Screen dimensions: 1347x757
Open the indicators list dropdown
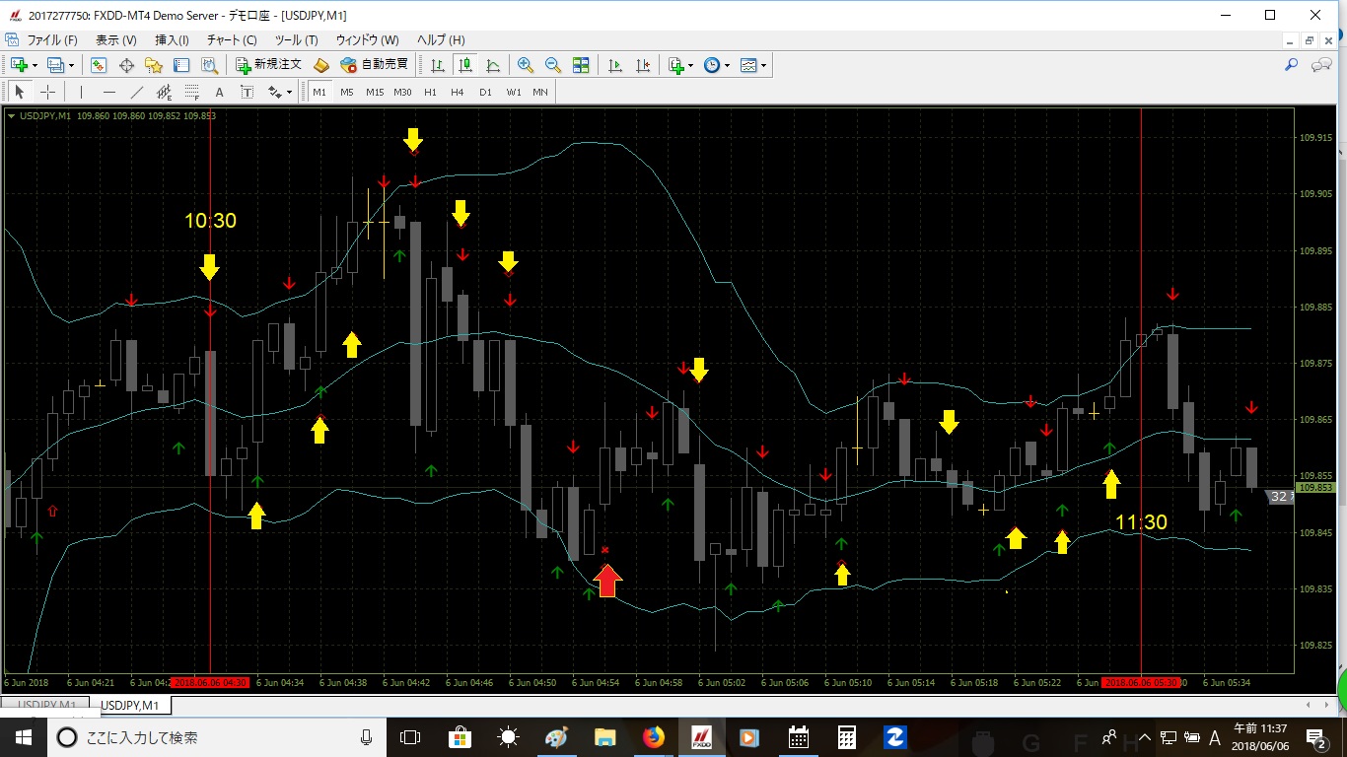coord(679,65)
